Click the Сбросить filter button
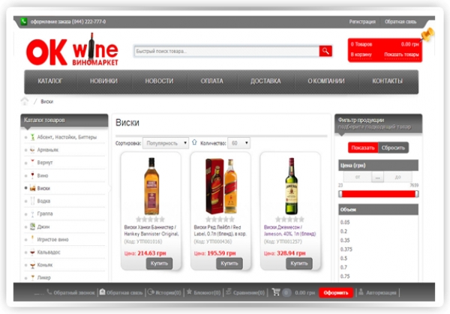Viewport: 450px width, 314px height. tap(393, 148)
